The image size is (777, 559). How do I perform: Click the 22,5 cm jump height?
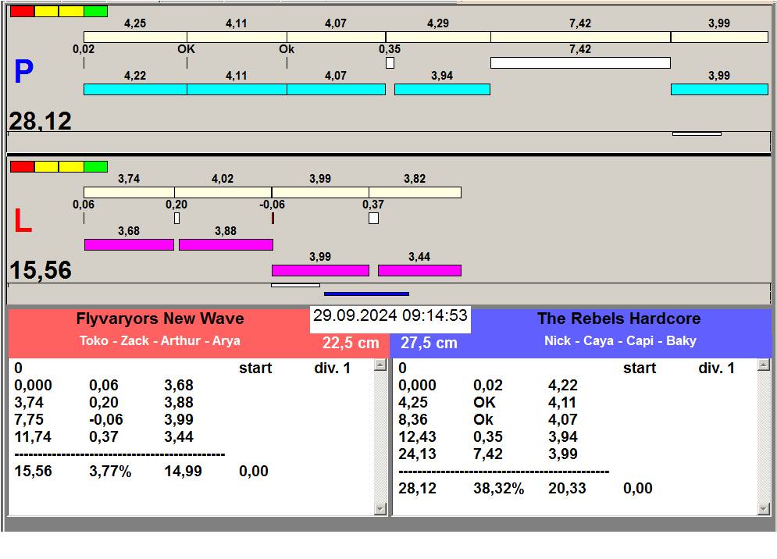pyautogui.click(x=351, y=343)
